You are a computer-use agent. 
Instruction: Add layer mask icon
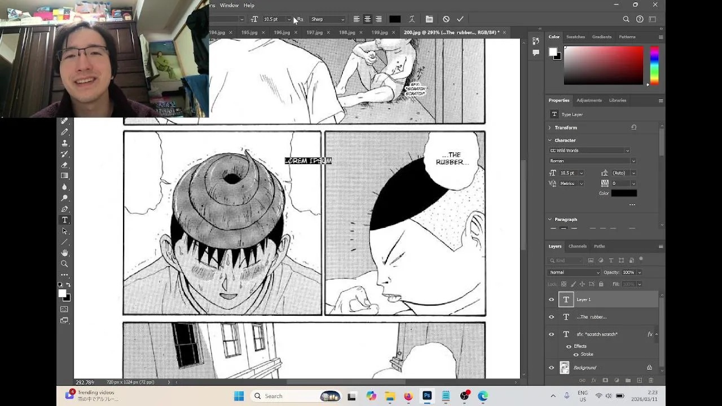(x=605, y=381)
